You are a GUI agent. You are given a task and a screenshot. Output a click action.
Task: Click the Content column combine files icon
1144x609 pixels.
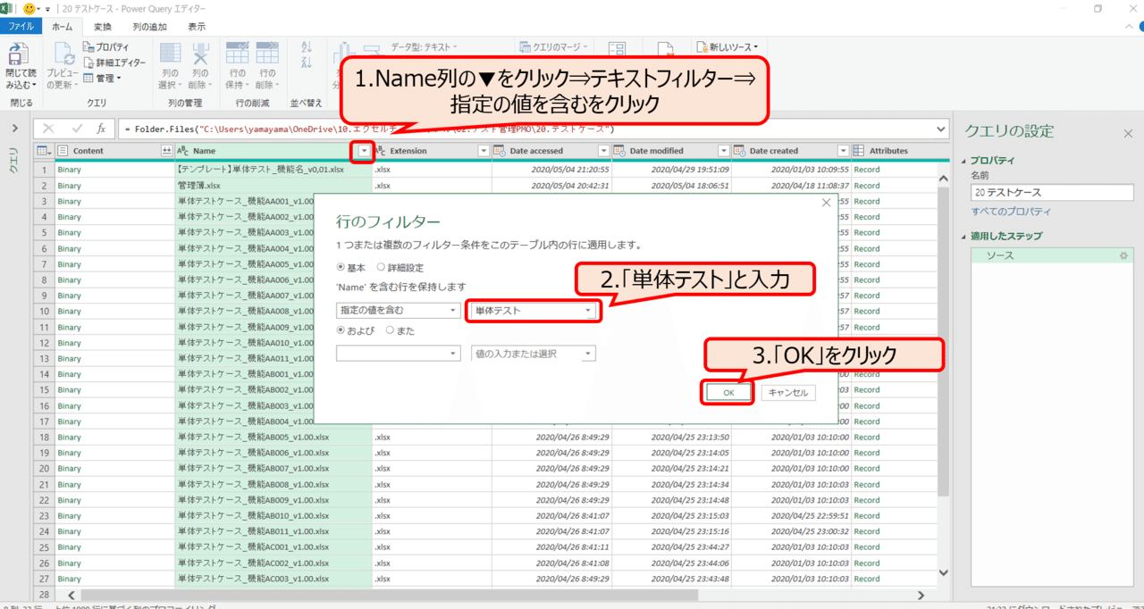coord(166,151)
